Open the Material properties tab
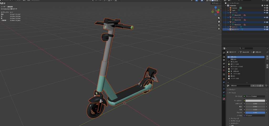The width and height of the screenshot is (269, 126). pos(224,99)
